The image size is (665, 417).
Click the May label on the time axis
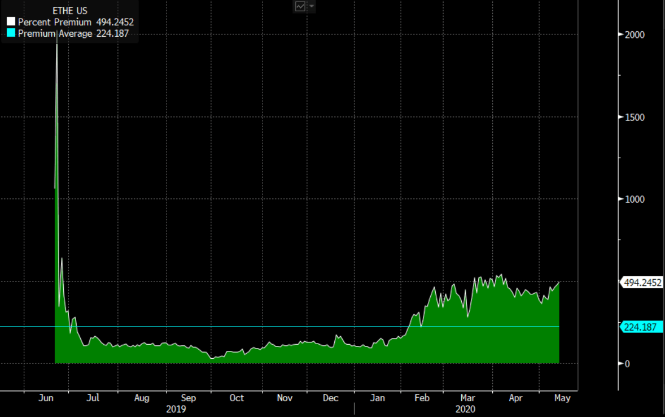[x=562, y=398]
